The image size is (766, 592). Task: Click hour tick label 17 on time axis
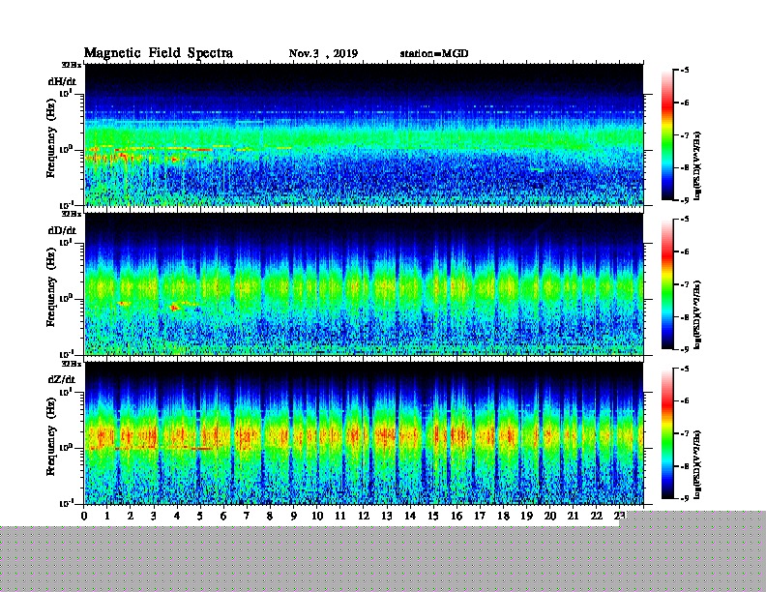480,516
